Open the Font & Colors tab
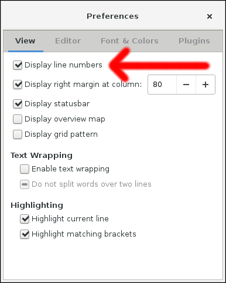Viewport: 226px width, 283px height. pos(129,41)
